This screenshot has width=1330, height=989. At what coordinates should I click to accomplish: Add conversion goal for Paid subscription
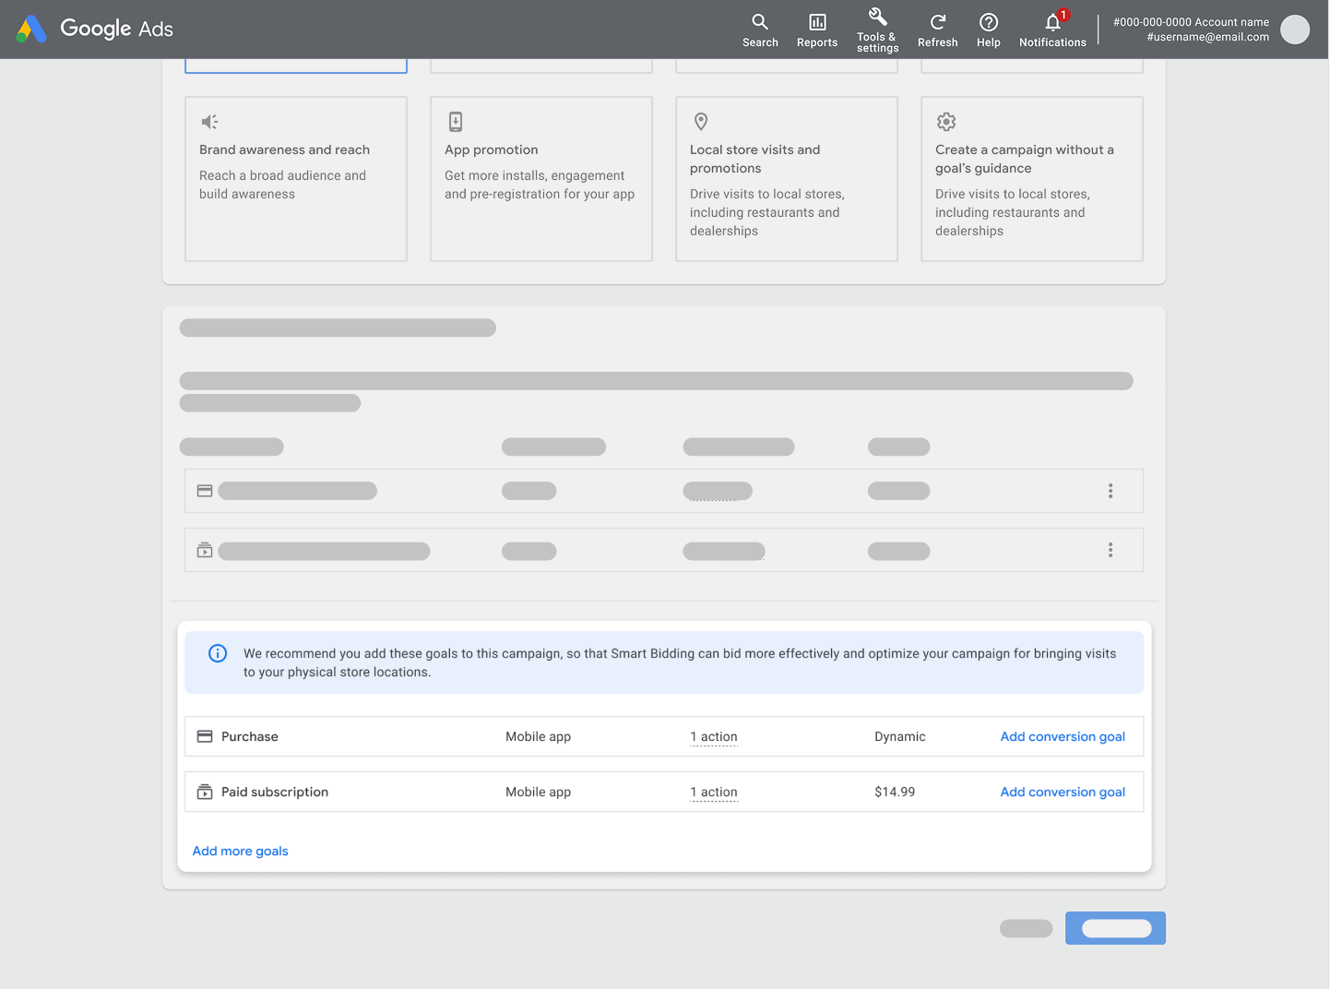(1062, 792)
